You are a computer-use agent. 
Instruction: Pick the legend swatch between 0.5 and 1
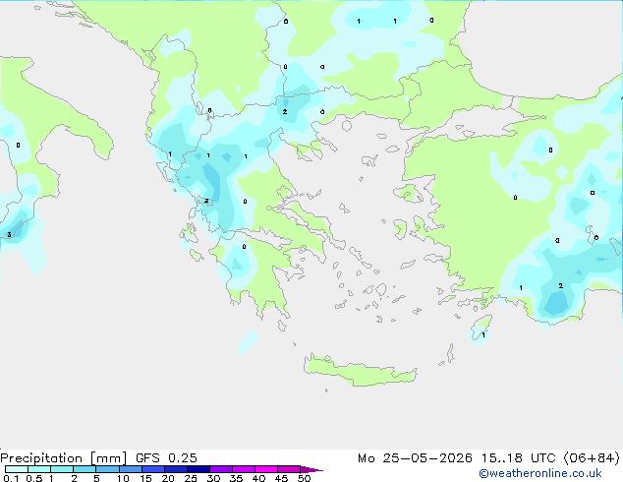39,469
